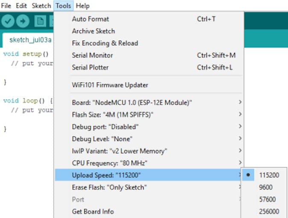Open the Sketch menu
This screenshot has height=218, width=288.
(x=41, y=6)
